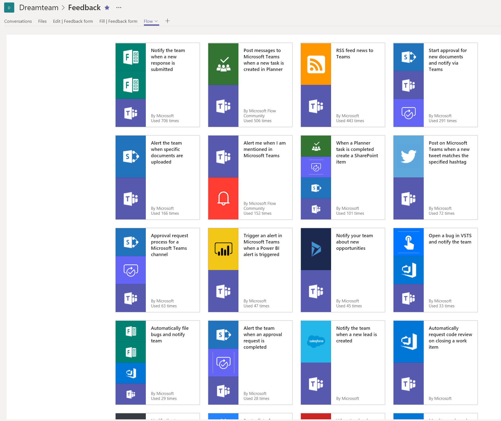The image size is (501, 421).
Task: Click the red notification bell icon
Action: (x=223, y=198)
